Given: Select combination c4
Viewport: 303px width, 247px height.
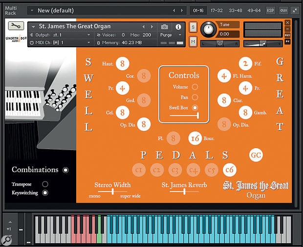Looking at the screenshot, I should [193, 170].
